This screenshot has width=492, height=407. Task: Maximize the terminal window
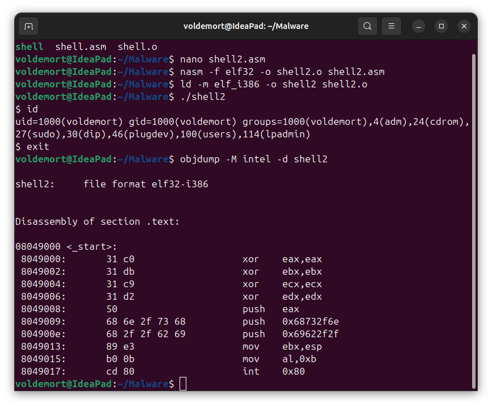(x=441, y=26)
